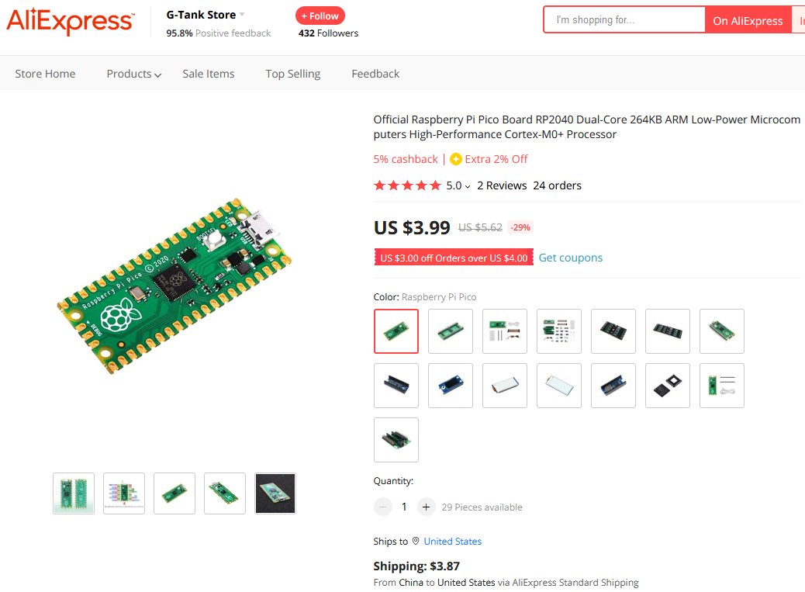This screenshot has width=805, height=592.
Task: Expand the 5.0 rating breakdown chevron
Action: 468,186
